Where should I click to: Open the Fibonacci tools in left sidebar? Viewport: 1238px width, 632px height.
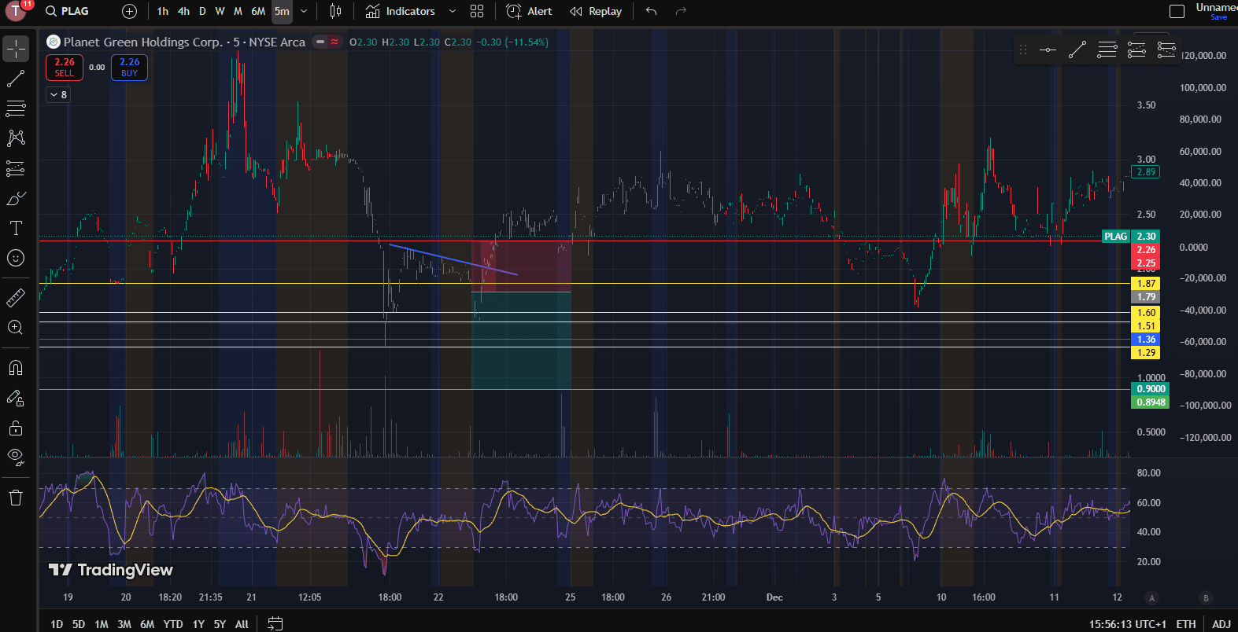[x=16, y=108]
